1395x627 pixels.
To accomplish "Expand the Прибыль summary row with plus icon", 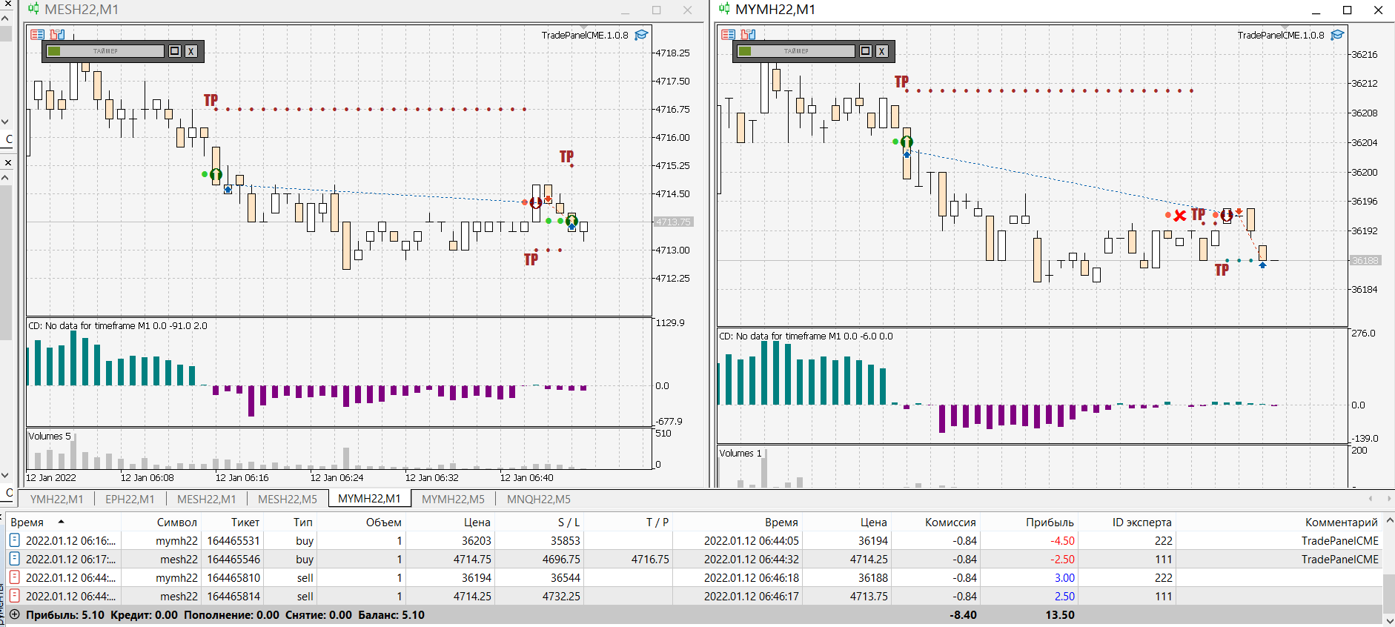I will (x=14, y=614).
